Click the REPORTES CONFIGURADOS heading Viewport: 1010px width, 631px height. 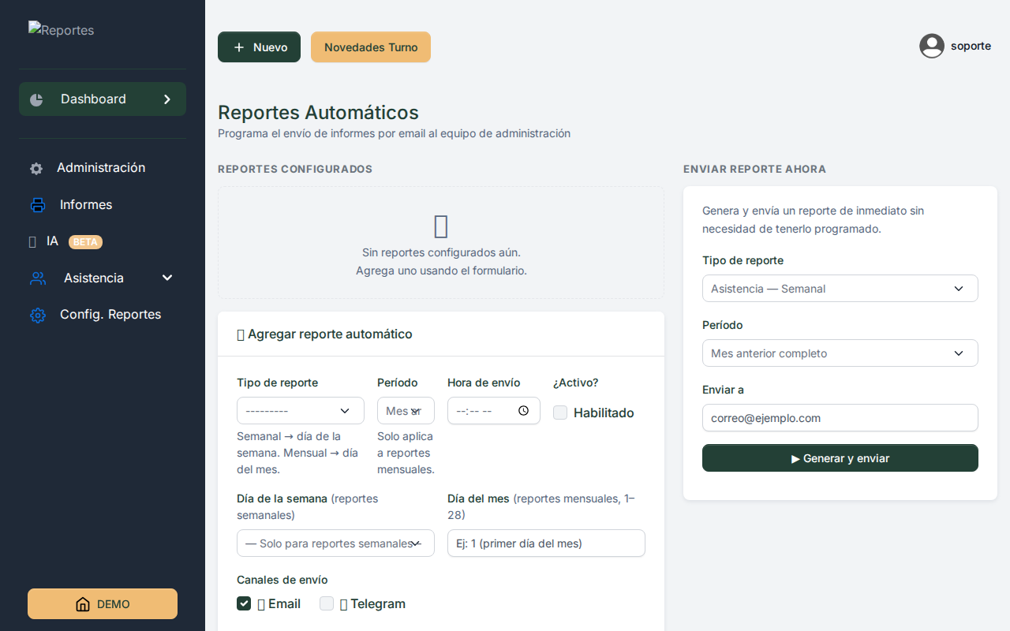tap(295, 170)
